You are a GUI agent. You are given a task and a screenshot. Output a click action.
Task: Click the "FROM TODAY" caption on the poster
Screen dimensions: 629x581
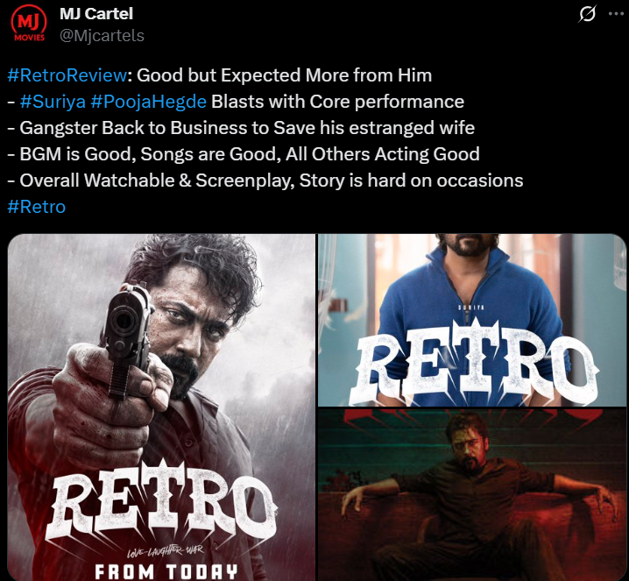click(x=166, y=571)
